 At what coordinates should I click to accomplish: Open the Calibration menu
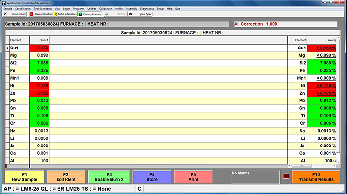point(106,9)
